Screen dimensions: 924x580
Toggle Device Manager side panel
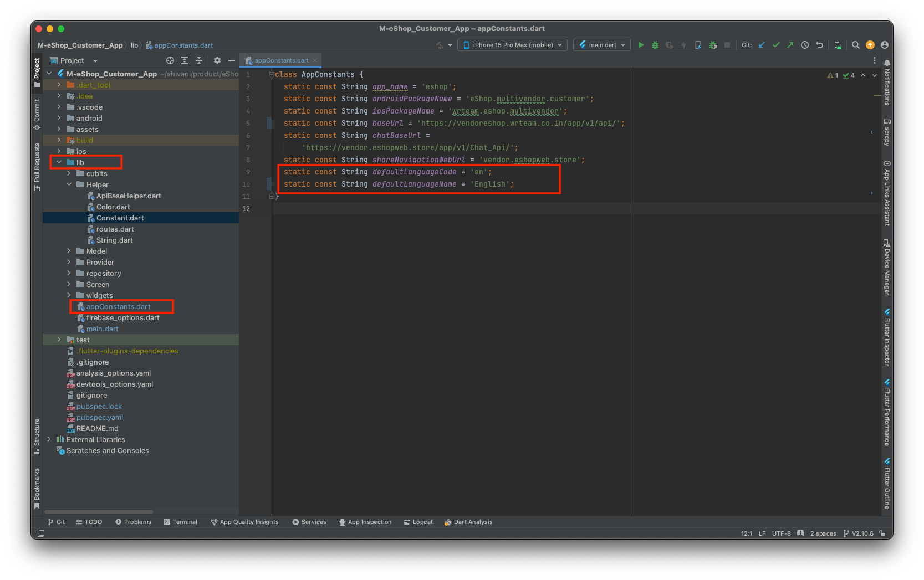tap(887, 267)
